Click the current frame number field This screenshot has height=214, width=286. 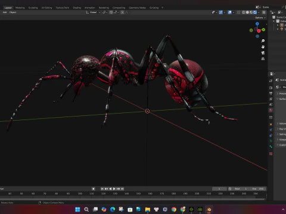[219, 189]
